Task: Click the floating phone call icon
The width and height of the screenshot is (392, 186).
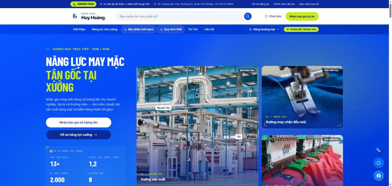Action: coord(379,150)
